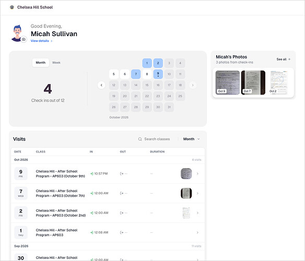Click the camera icon on Micah's avatar
This screenshot has width=305, height=261.
[24, 39]
